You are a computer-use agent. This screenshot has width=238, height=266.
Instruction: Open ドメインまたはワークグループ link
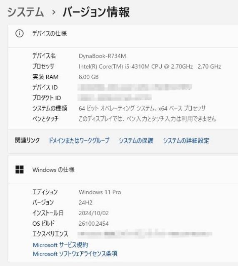pos(79,140)
